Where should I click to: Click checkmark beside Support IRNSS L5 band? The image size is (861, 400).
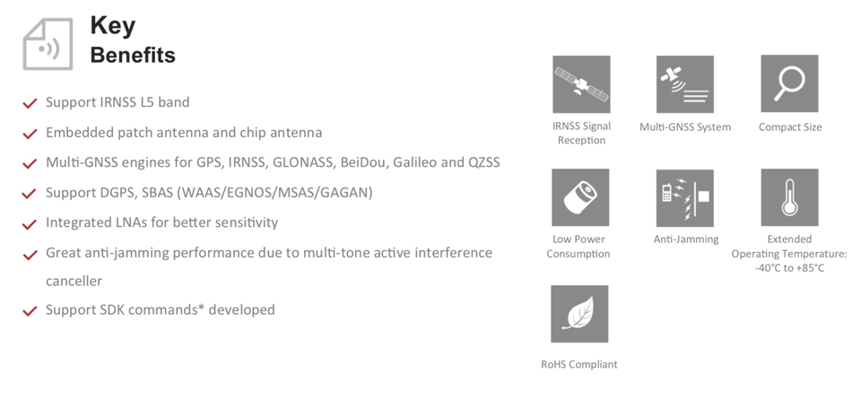point(30,104)
